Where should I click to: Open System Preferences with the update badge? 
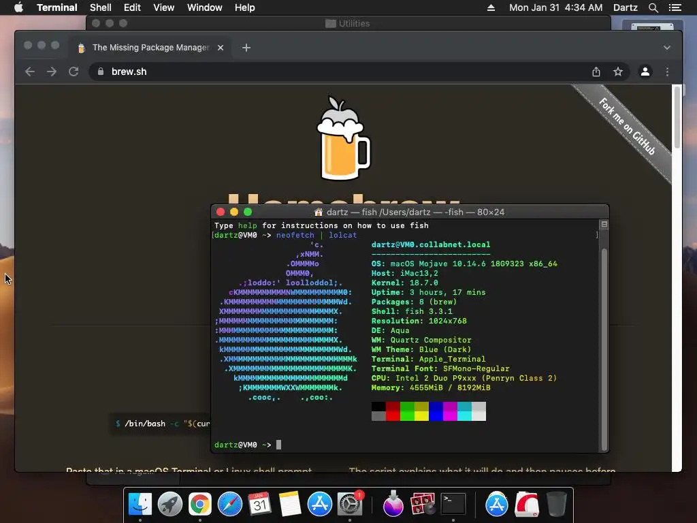tap(350, 504)
